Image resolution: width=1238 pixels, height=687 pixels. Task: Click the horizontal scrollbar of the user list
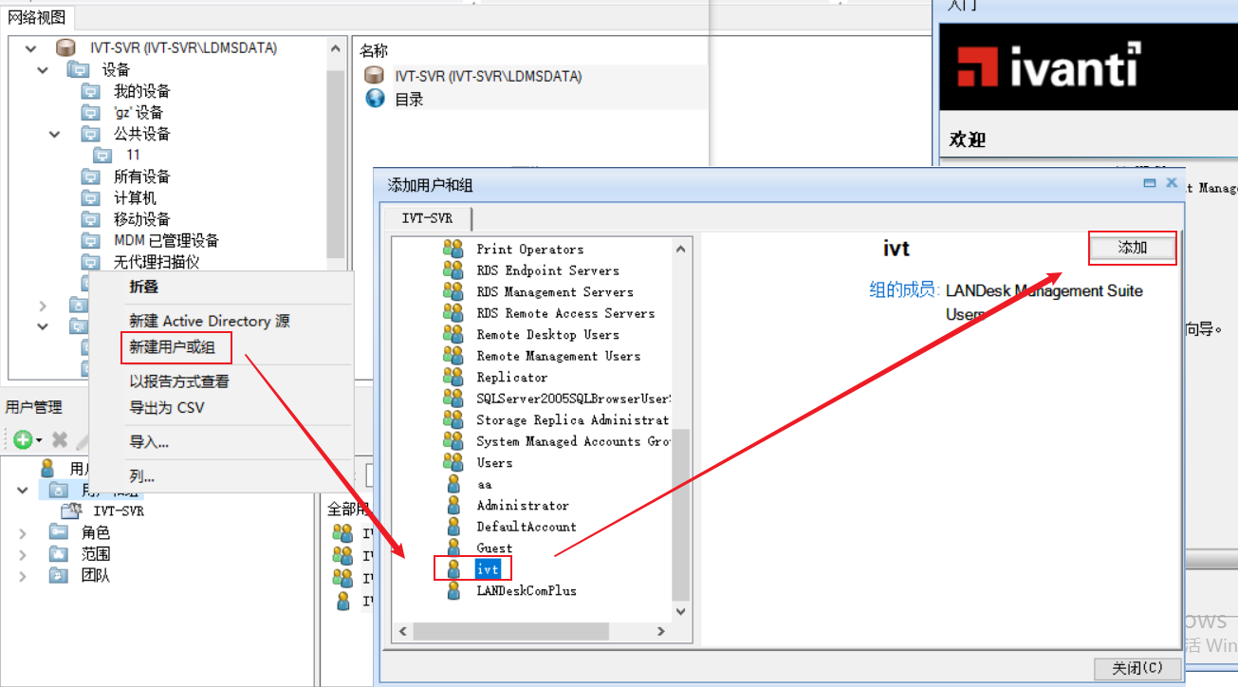pos(510,631)
